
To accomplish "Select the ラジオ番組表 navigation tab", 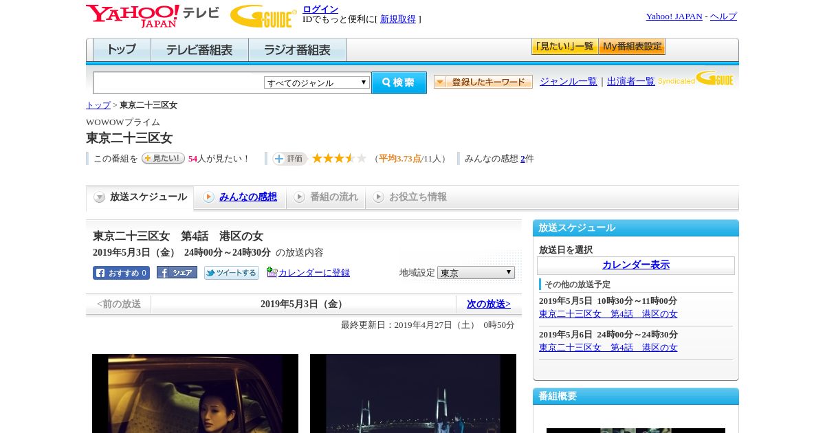I will click(297, 50).
